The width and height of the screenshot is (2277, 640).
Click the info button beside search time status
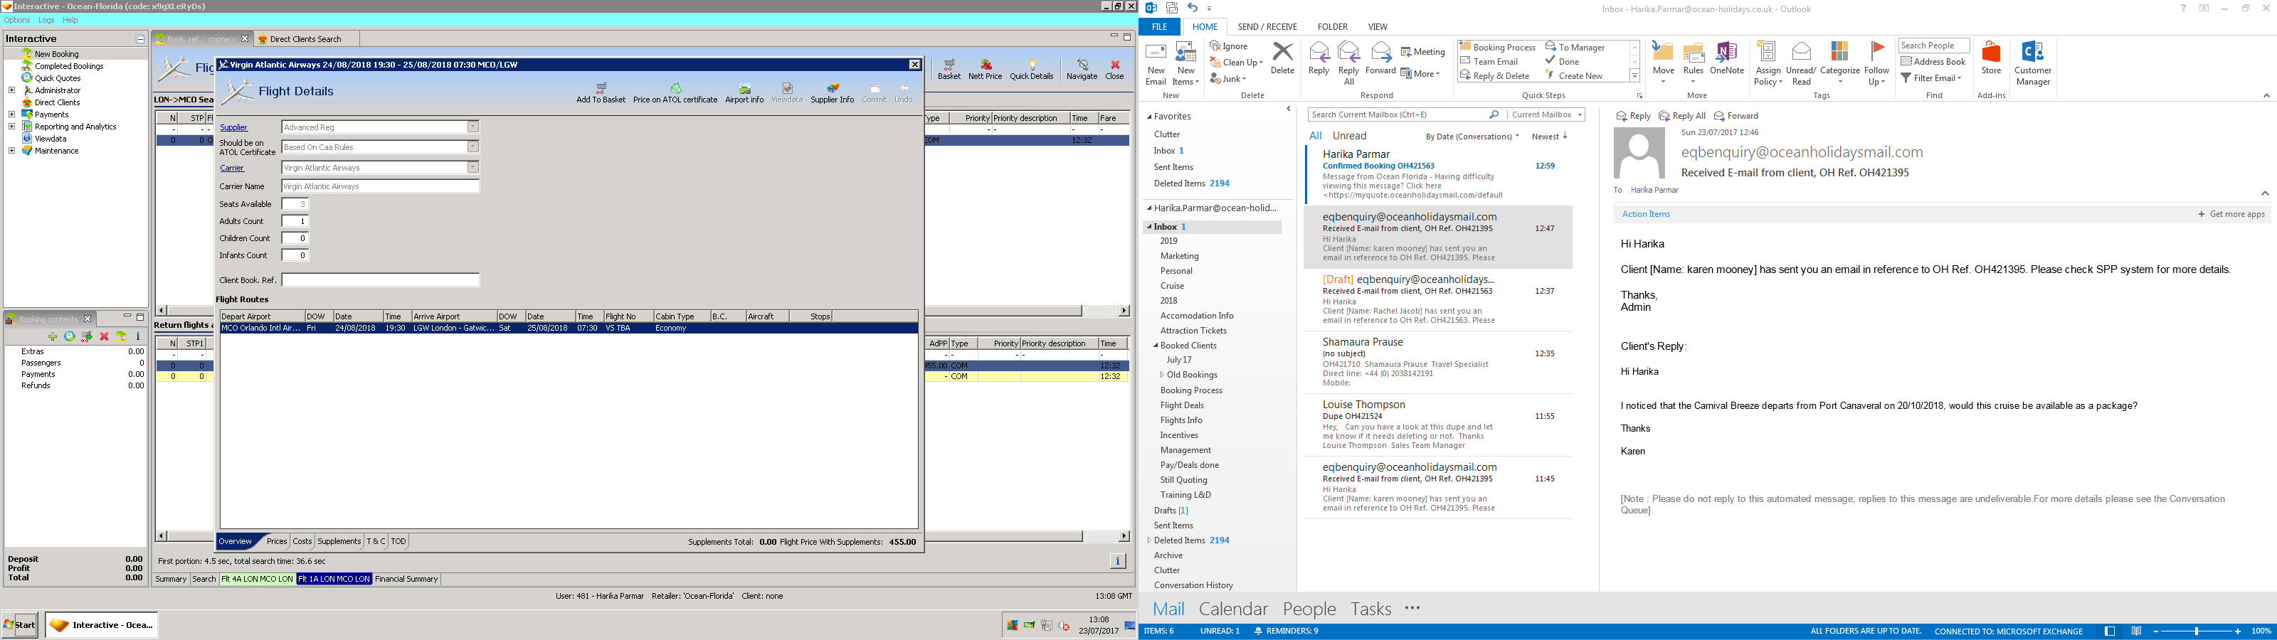1117,560
